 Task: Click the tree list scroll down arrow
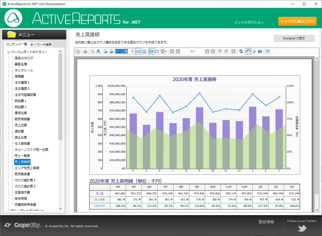pos(60,209)
